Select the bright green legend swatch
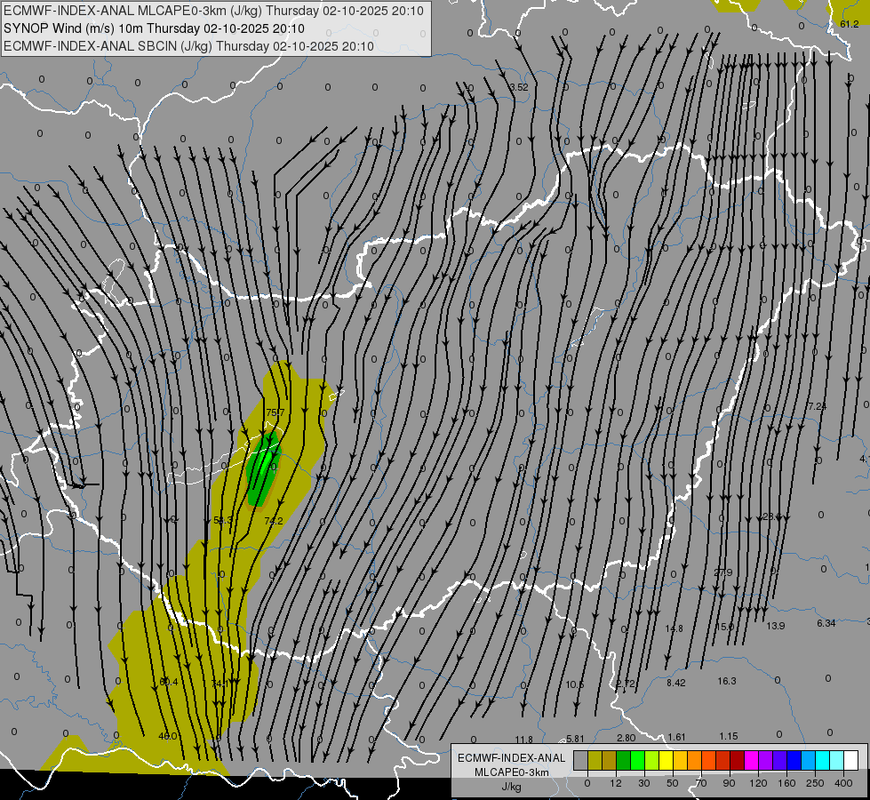This screenshot has height=800, width=870. point(637,760)
